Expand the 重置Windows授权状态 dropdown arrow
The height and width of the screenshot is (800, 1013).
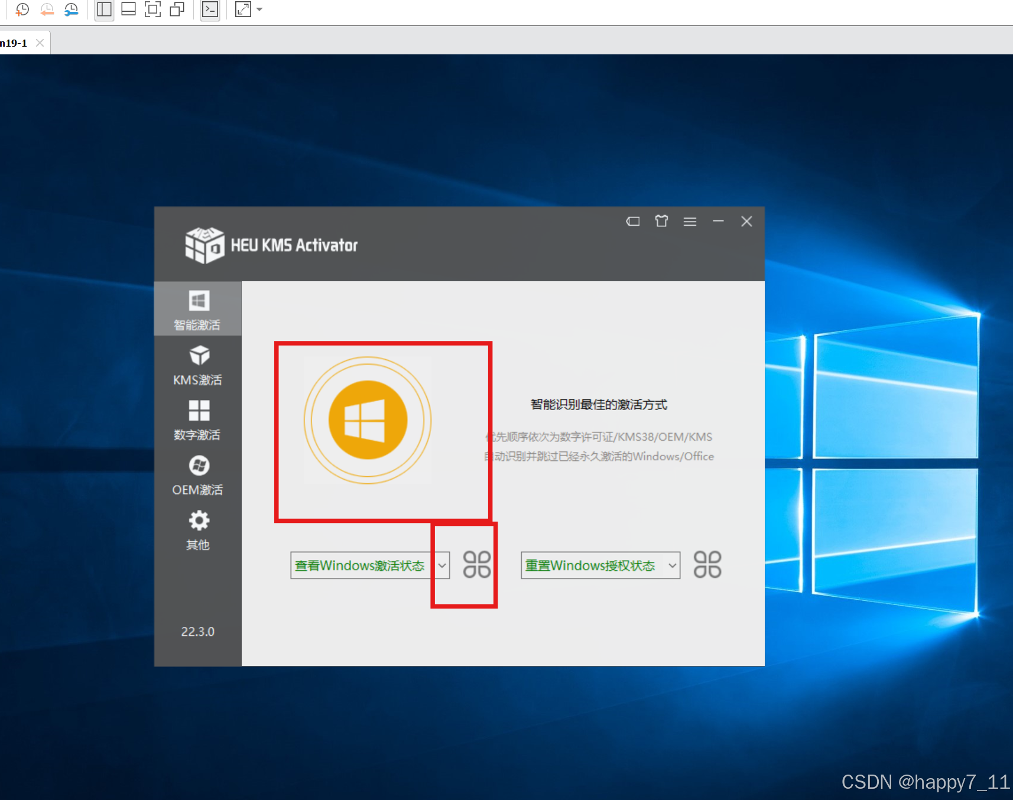coord(672,565)
